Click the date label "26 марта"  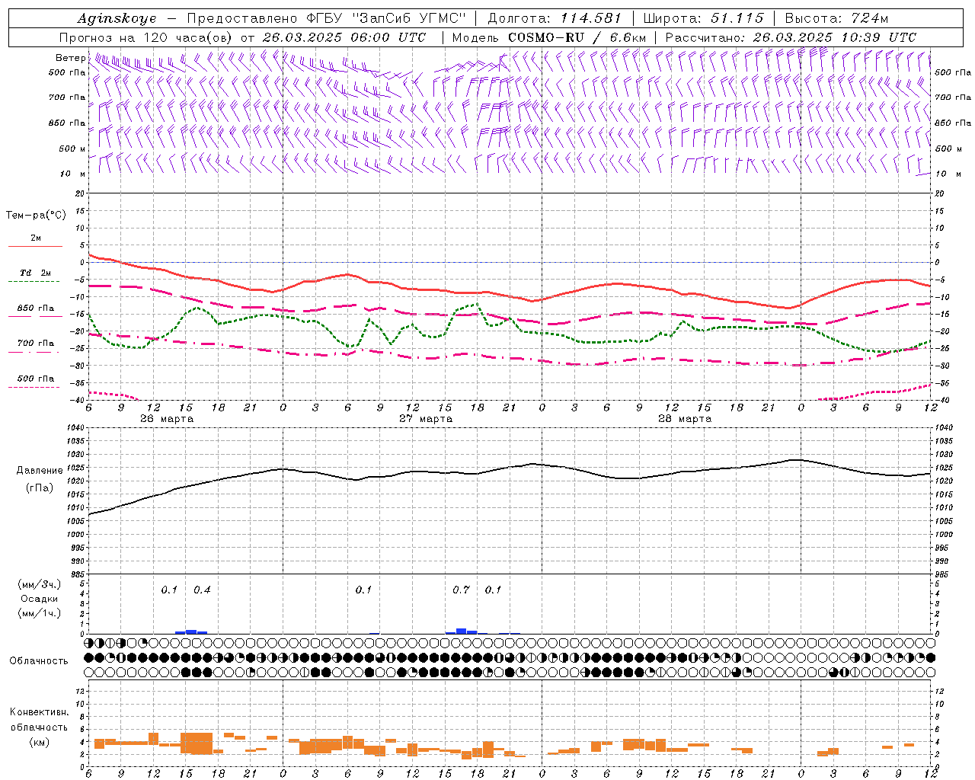tap(167, 419)
